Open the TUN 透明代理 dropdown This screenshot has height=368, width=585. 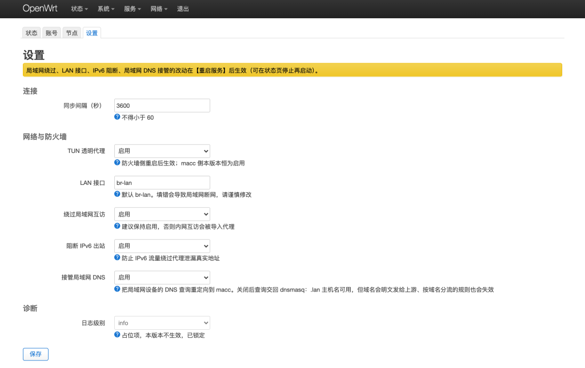(x=162, y=151)
